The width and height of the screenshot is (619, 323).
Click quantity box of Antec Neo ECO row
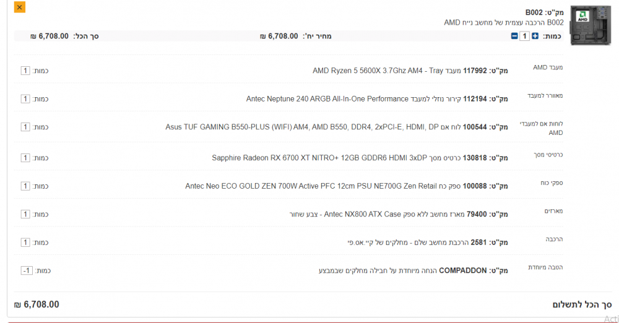(25, 186)
